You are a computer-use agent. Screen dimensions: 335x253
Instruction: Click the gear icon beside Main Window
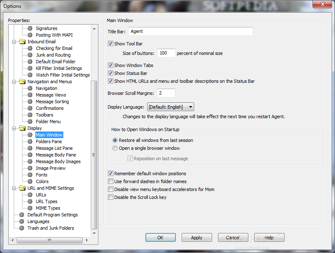coord(30,135)
